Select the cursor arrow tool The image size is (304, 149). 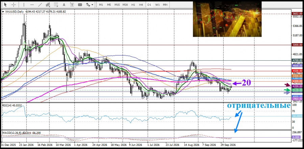5,5
